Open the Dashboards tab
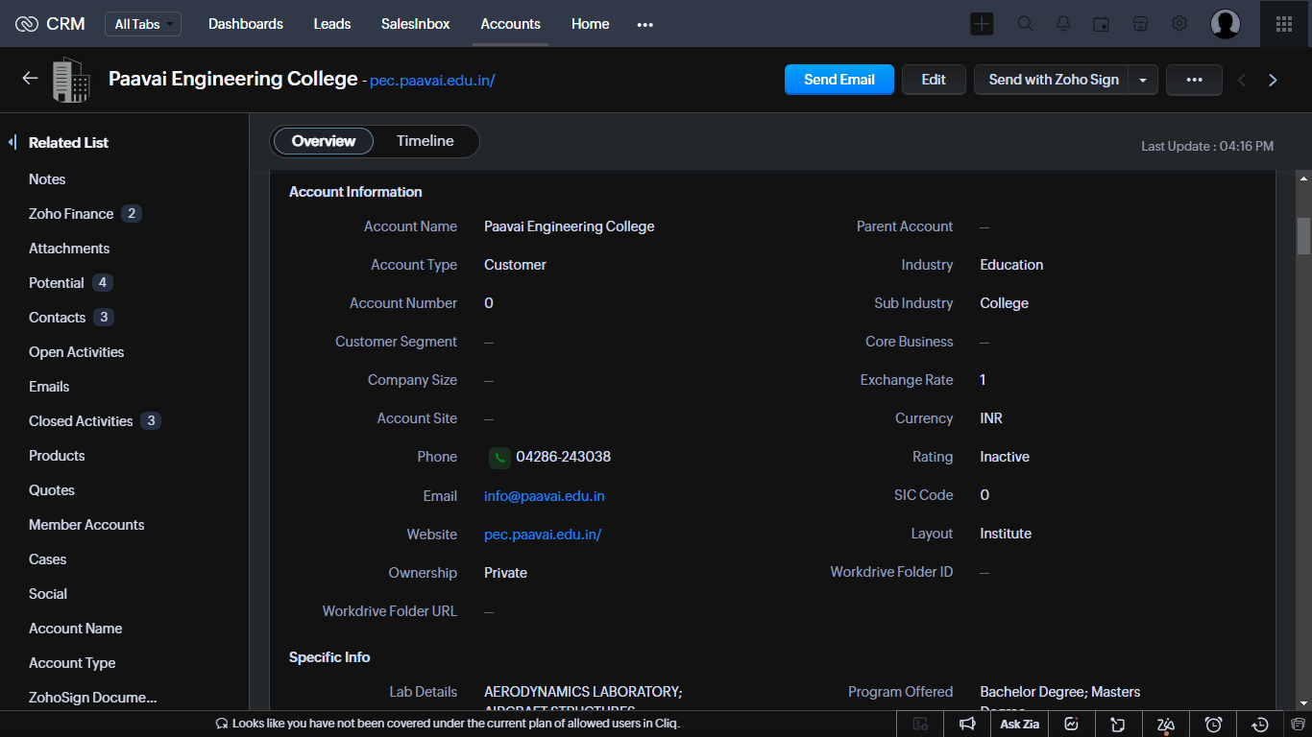The height and width of the screenshot is (737, 1312). 246,24
